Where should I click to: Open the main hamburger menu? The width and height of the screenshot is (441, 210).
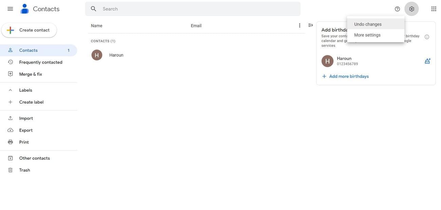tap(10, 9)
